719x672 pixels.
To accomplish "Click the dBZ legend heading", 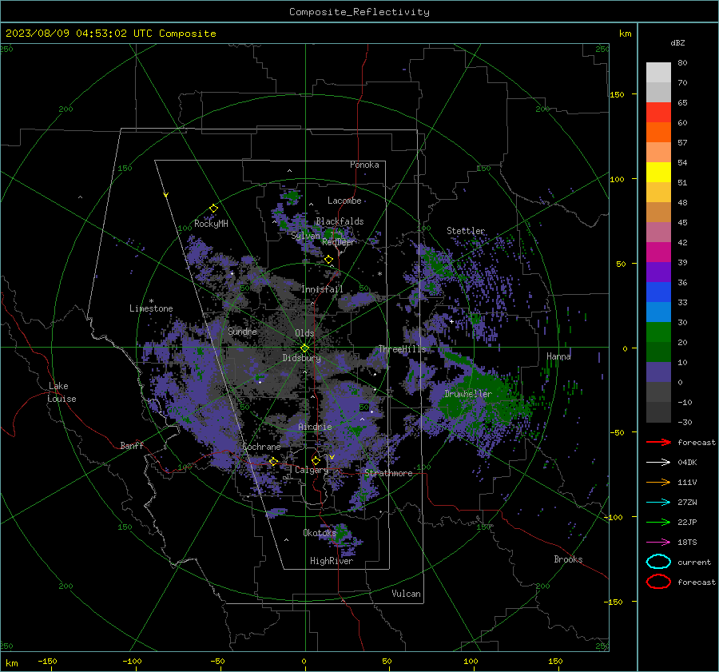I will tap(677, 42).
